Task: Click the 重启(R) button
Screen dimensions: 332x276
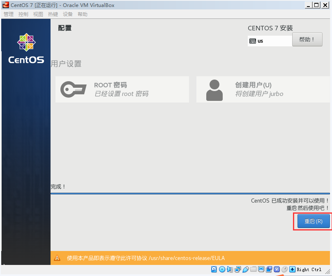Action: coord(314,221)
